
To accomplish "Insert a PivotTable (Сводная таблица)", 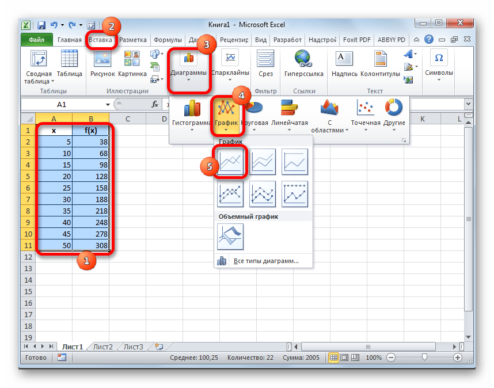I will pos(39,67).
